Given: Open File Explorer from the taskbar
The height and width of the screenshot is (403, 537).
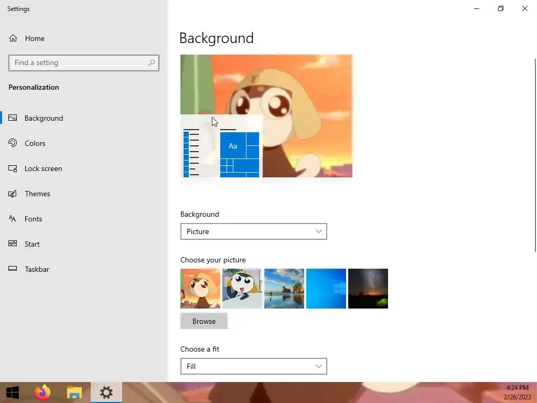Looking at the screenshot, I should [74, 393].
